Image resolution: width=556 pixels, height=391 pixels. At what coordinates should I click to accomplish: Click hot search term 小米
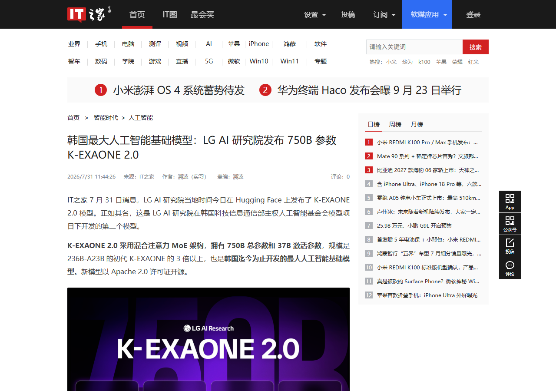click(391, 62)
